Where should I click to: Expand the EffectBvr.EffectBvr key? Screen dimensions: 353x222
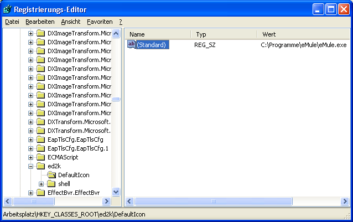(30, 193)
